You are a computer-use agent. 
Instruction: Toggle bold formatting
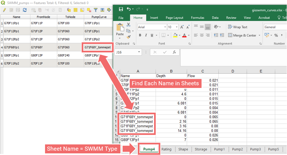click(x=140, y=35)
